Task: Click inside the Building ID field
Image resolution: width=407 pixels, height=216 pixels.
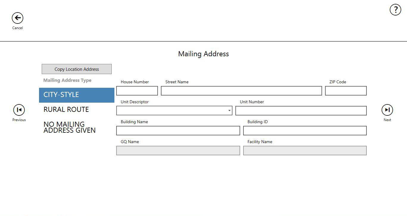Action: point(305,131)
